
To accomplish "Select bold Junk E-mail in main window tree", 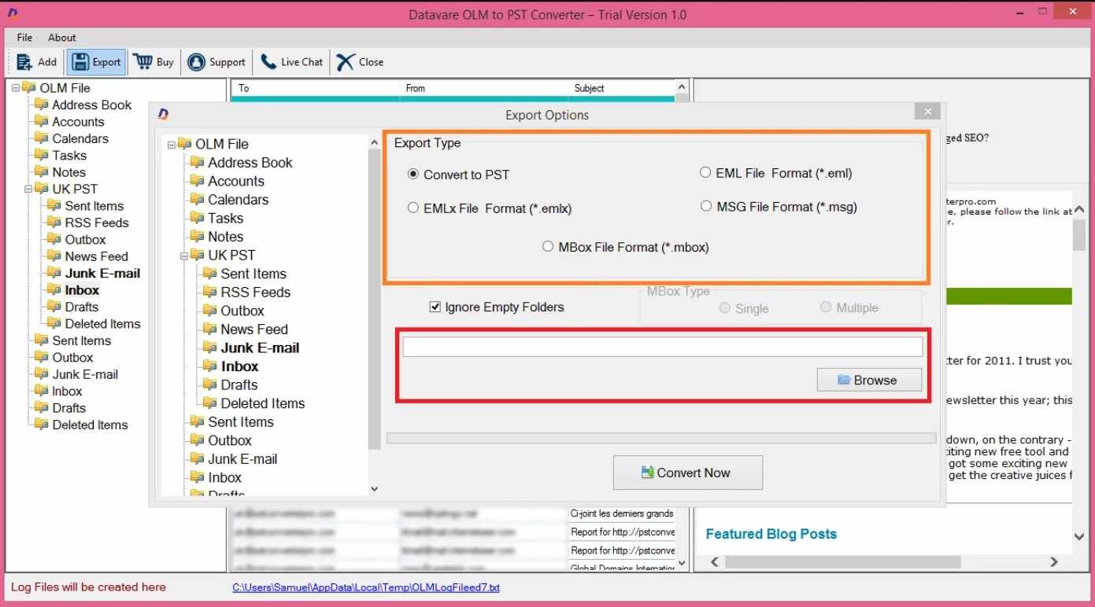I will 102,274.
